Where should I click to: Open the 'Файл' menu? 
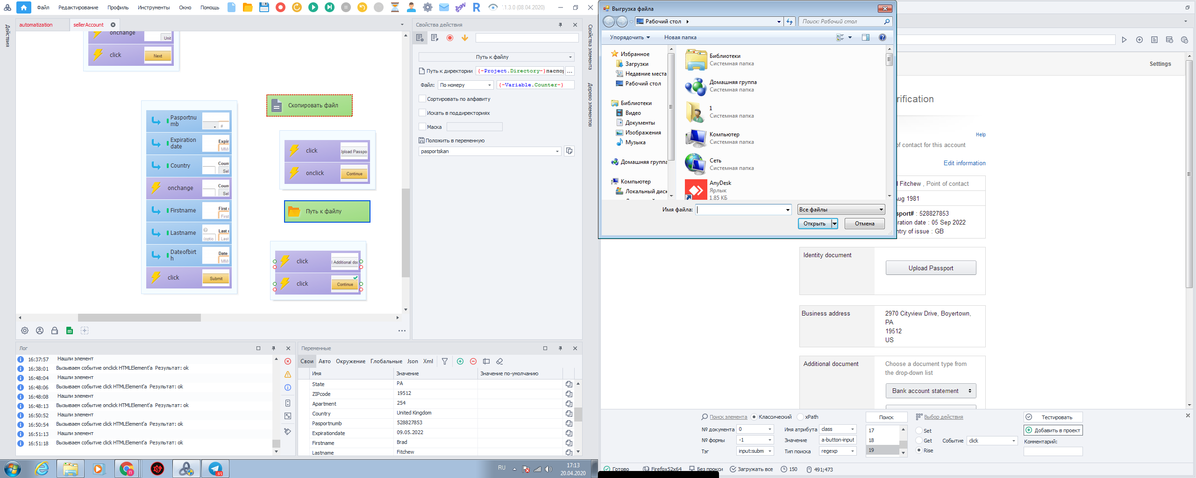[x=43, y=7]
